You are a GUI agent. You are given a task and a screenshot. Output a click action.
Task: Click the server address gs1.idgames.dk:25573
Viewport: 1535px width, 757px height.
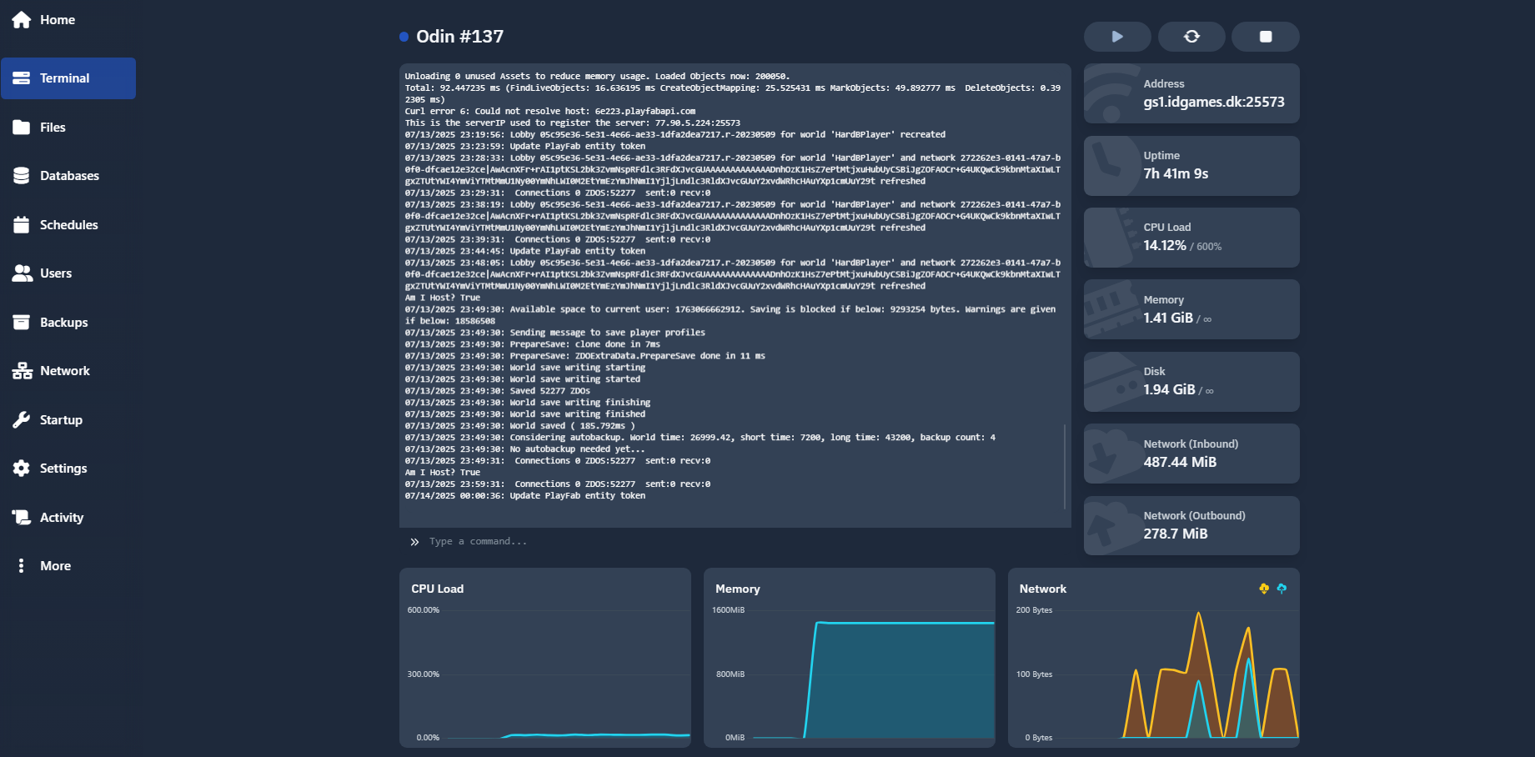point(1213,103)
